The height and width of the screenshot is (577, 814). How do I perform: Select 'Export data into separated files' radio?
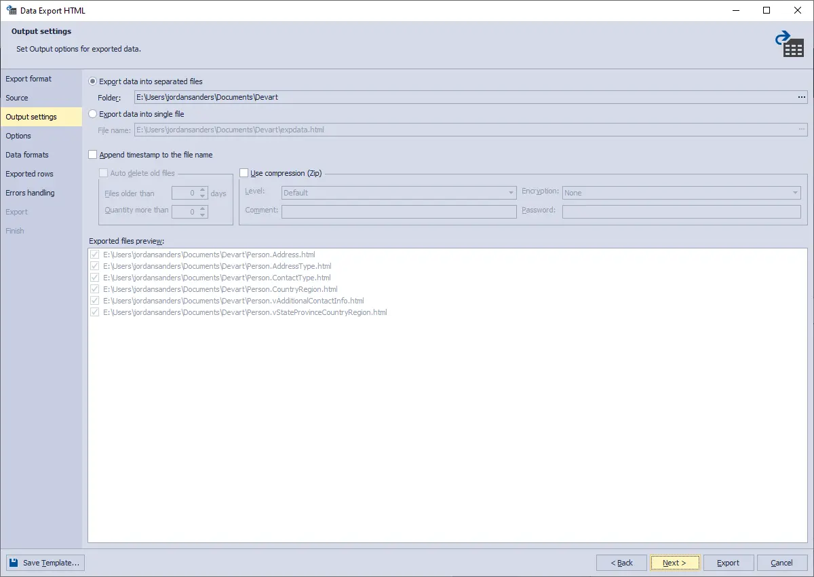coord(92,81)
